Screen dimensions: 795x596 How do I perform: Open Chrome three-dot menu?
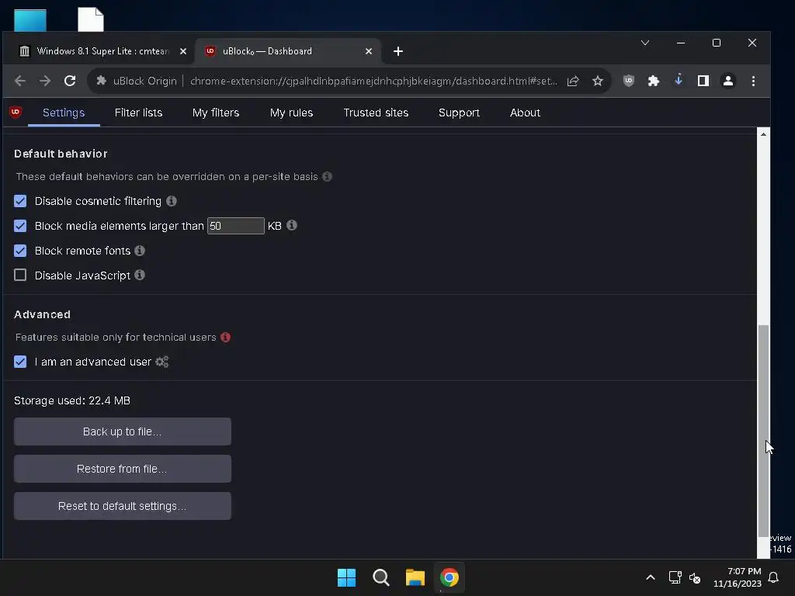(753, 81)
